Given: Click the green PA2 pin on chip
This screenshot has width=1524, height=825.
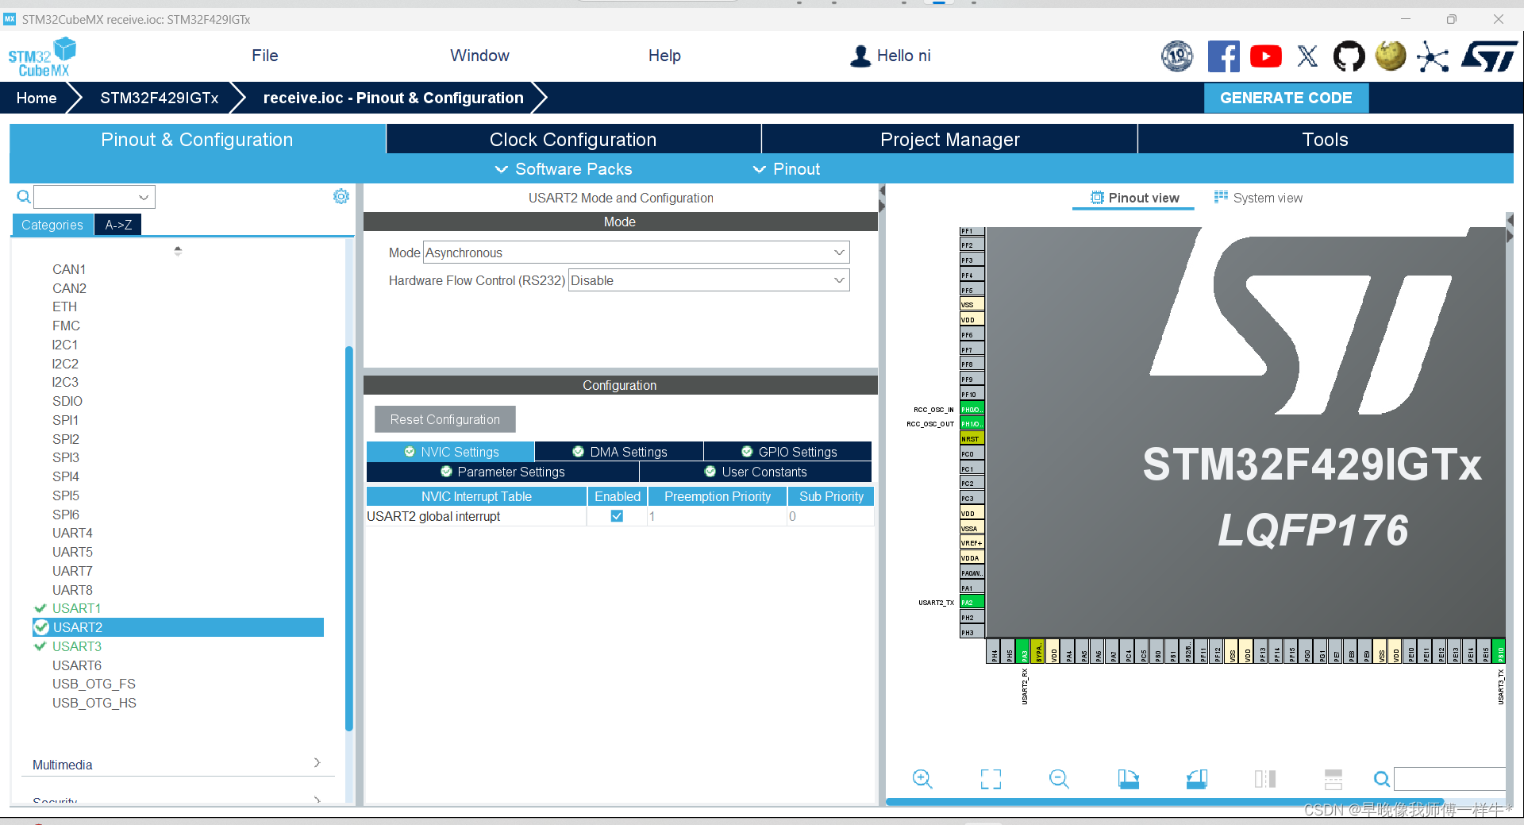Looking at the screenshot, I should (x=972, y=603).
